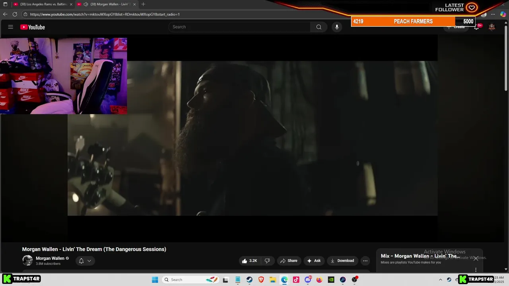Viewport: 509px width, 286px height.
Task: Click '3.8M subscribers' text
Action: click(48, 264)
